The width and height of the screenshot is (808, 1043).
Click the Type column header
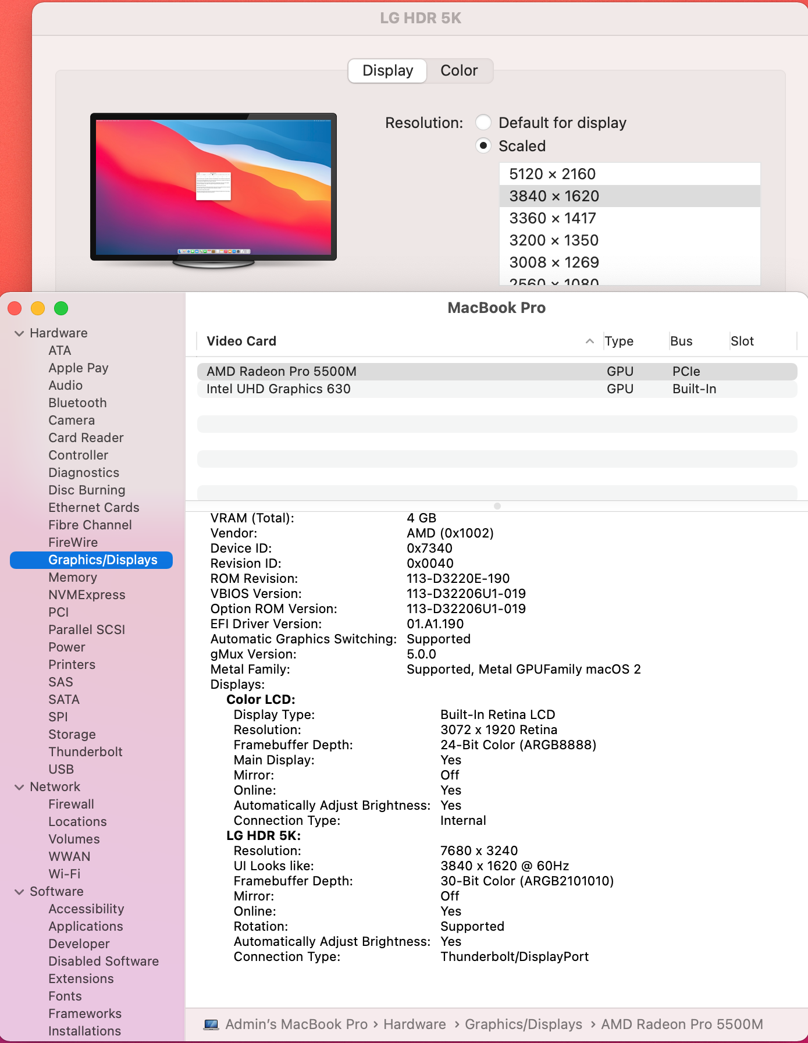click(x=619, y=341)
